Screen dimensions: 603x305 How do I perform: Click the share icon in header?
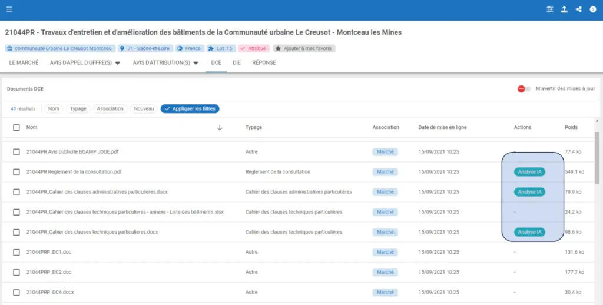(579, 9)
